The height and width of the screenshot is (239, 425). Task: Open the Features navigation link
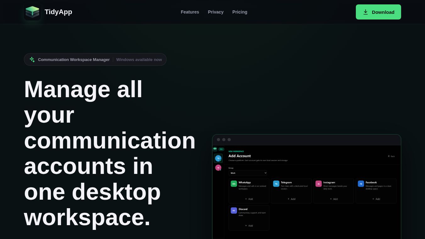(190, 12)
